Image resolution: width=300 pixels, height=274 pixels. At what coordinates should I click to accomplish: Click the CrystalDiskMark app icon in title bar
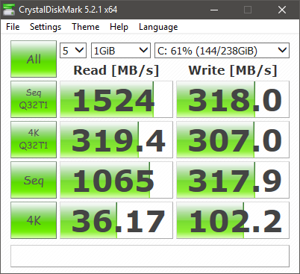(x=9, y=10)
